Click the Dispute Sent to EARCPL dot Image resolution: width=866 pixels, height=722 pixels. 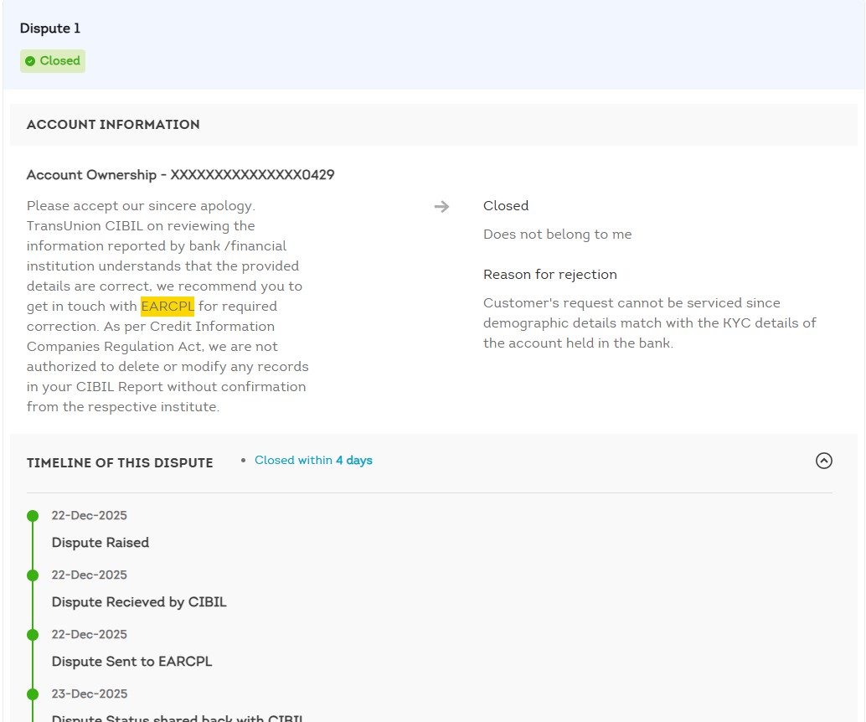[33, 635]
